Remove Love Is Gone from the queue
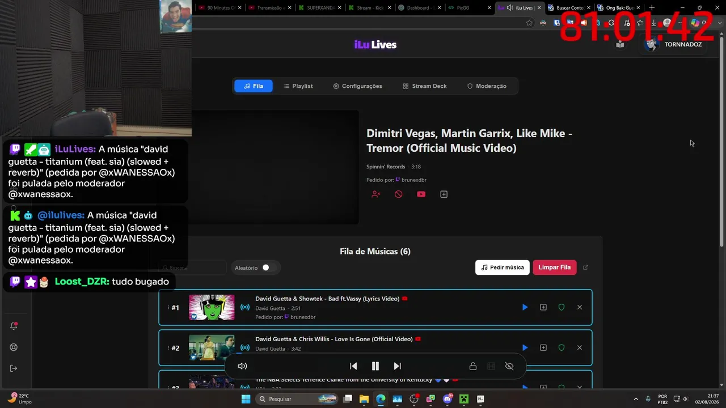726x408 pixels. (580, 347)
